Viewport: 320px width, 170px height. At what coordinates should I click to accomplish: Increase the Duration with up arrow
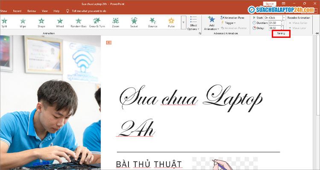point(282,22)
